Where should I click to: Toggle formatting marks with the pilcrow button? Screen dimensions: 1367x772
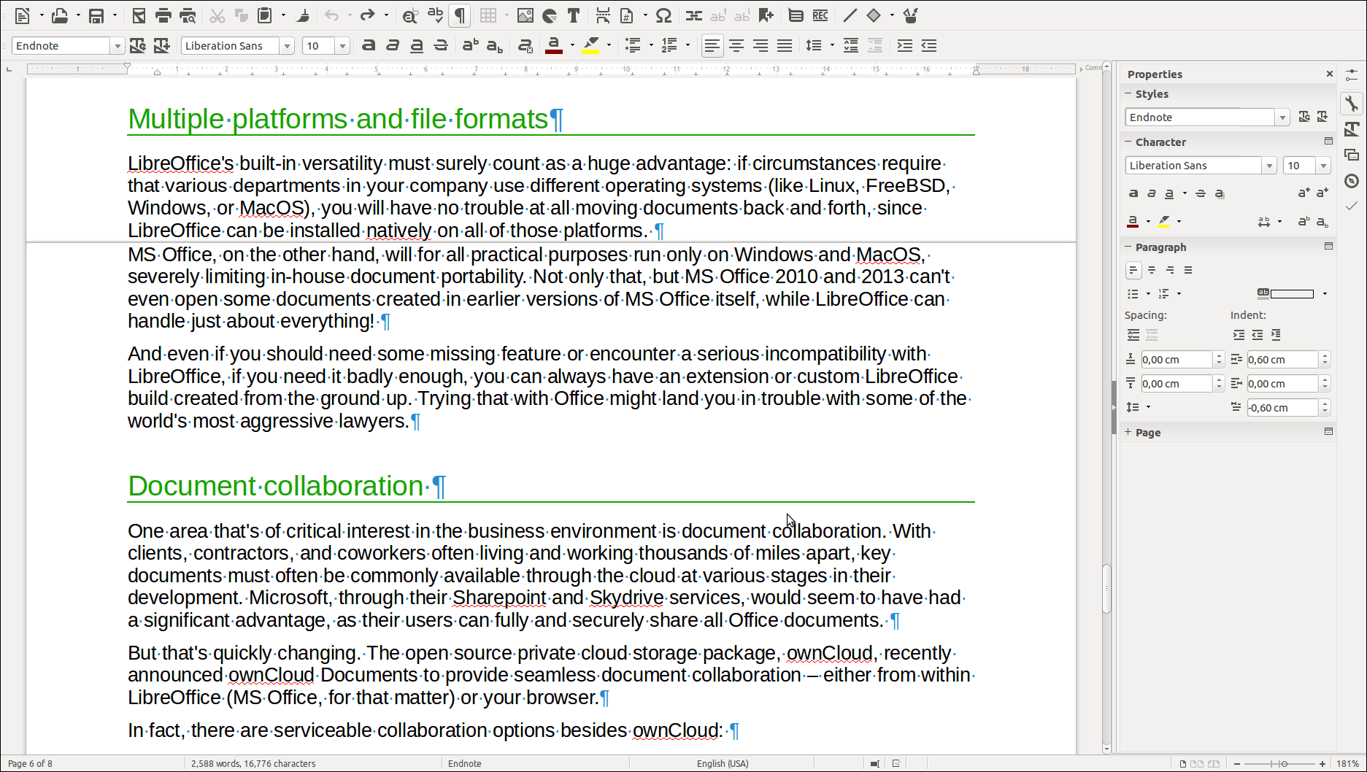click(460, 15)
